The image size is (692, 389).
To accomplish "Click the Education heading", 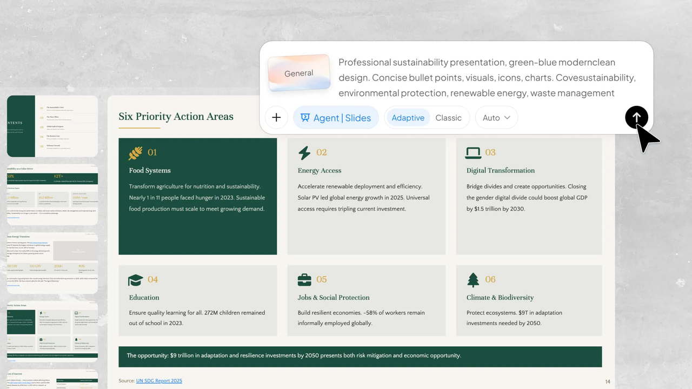I will (144, 297).
